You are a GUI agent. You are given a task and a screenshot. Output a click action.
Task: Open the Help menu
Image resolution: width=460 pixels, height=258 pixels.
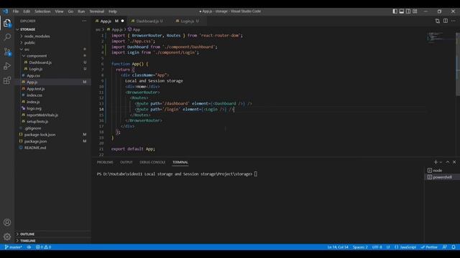(x=113, y=11)
